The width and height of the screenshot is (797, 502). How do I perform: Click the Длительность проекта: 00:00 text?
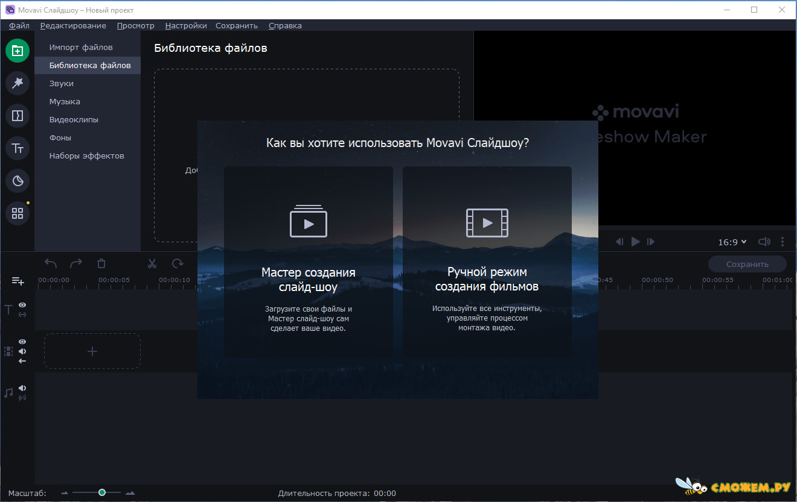(x=337, y=493)
